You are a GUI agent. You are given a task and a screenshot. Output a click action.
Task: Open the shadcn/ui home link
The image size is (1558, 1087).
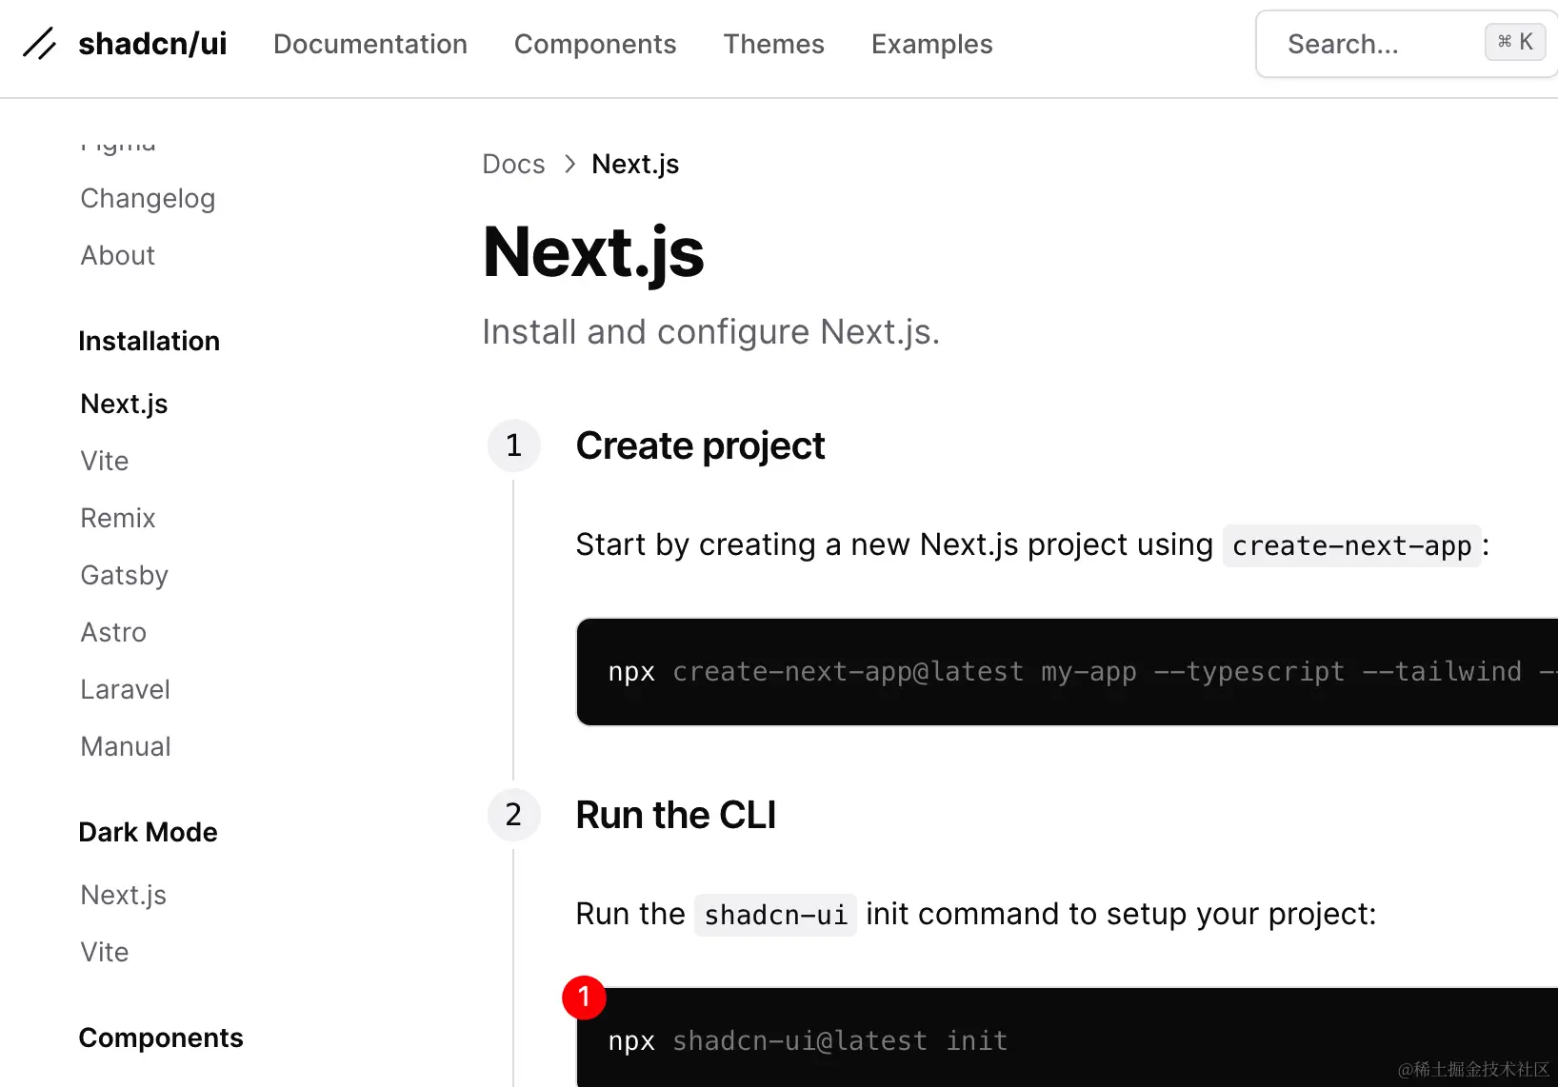(x=152, y=44)
